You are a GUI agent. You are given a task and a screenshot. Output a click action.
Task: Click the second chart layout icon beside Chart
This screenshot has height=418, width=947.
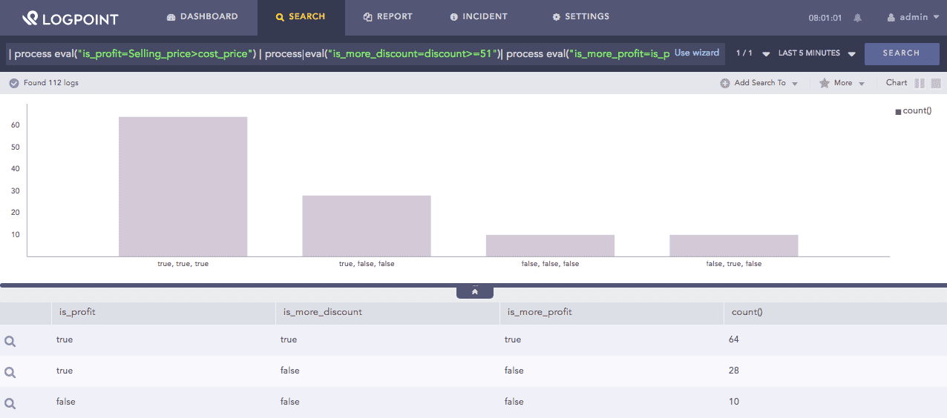coord(936,83)
